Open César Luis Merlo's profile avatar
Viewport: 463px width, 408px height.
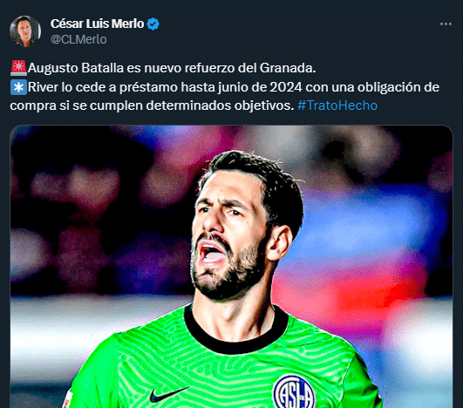click(x=25, y=31)
